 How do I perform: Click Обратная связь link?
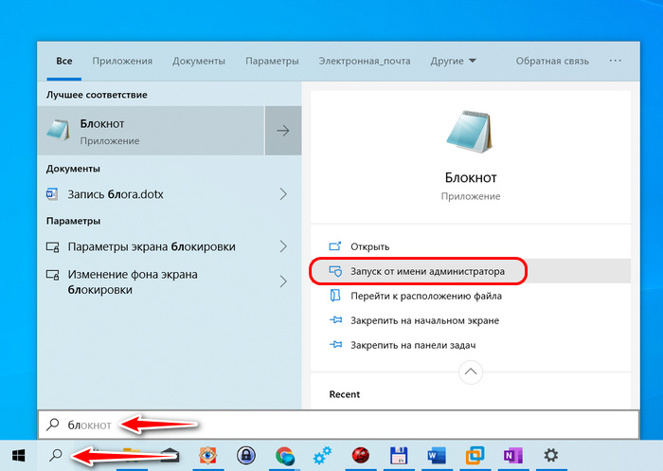pyautogui.click(x=552, y=61)
